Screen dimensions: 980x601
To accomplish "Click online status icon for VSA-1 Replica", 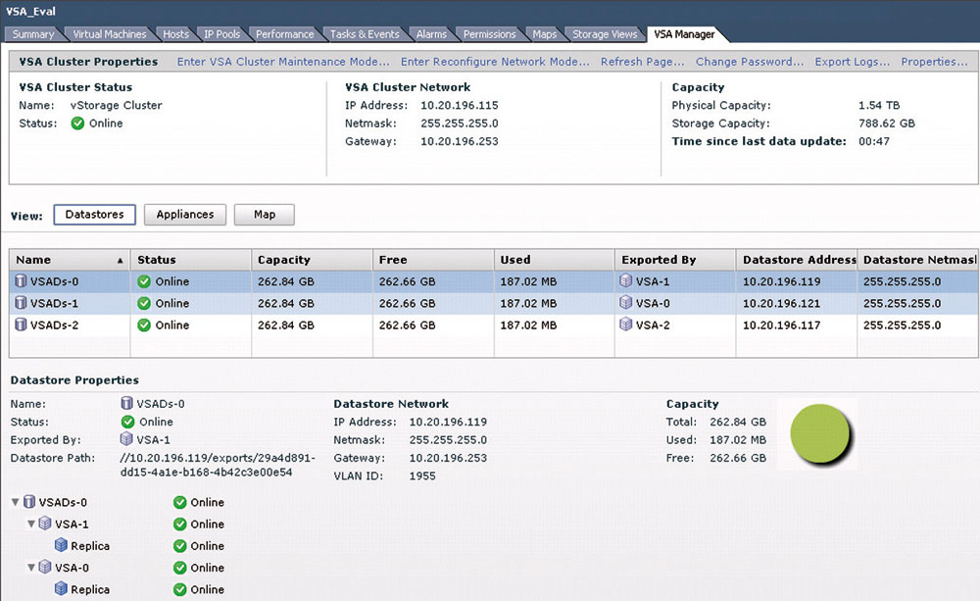I will pos(180,546).
